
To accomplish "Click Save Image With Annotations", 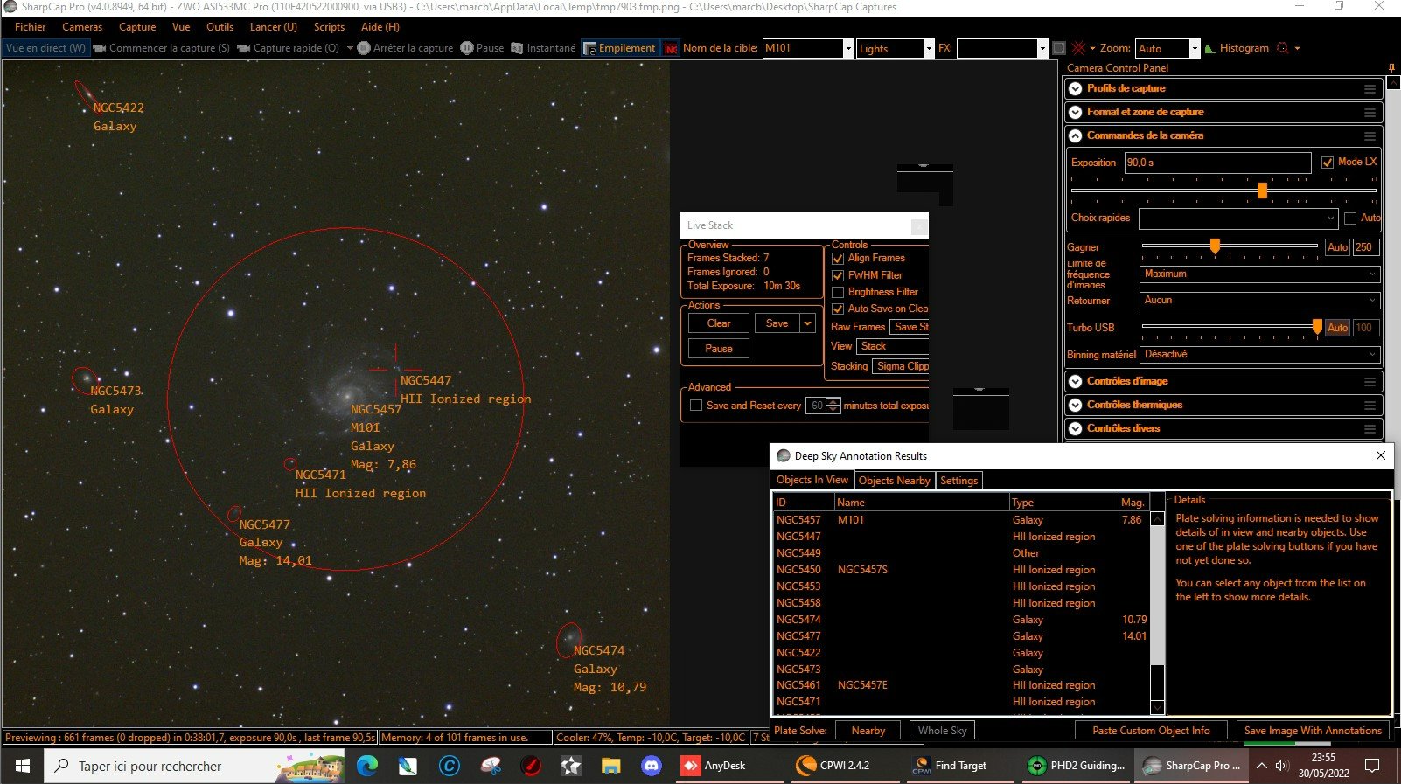I will pyautogui.click(x=1313, y=731).
